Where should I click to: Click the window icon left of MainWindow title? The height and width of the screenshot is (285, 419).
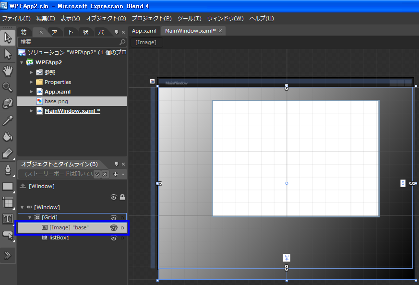pos(152,82)
